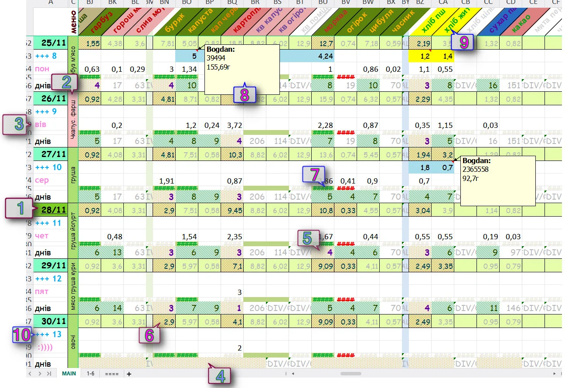
Task: Click numbered callout marker 4
Action: coord(221,375)
